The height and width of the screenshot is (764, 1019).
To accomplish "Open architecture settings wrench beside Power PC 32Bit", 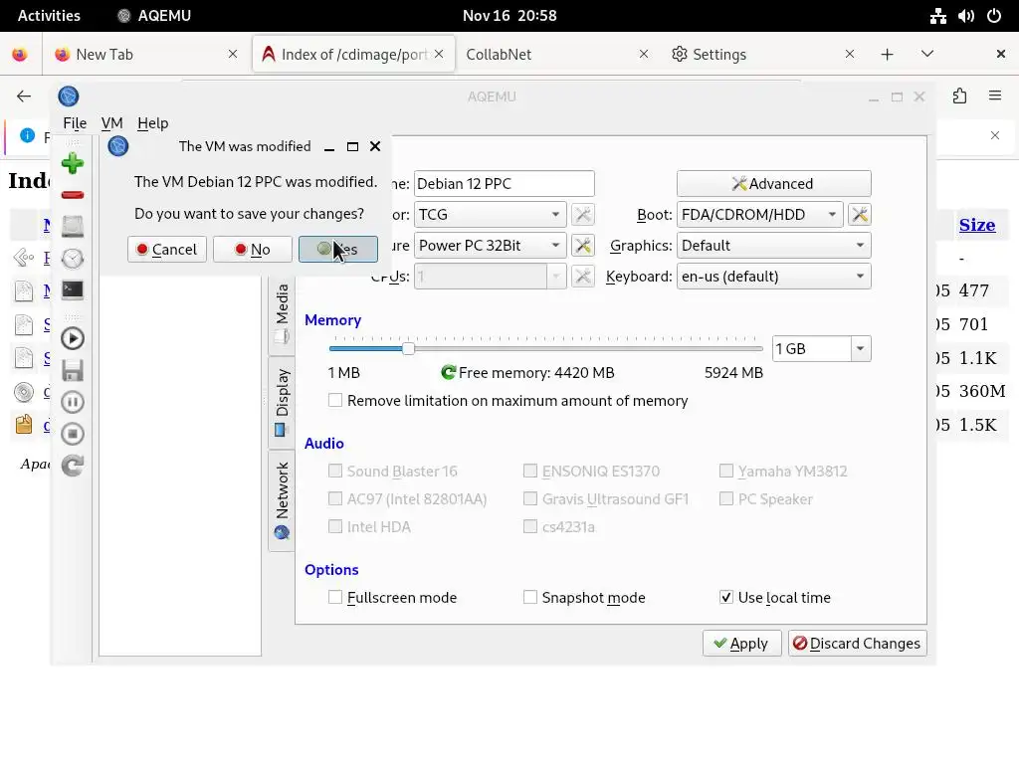I will pyautogui.click(x=583, y=246).
